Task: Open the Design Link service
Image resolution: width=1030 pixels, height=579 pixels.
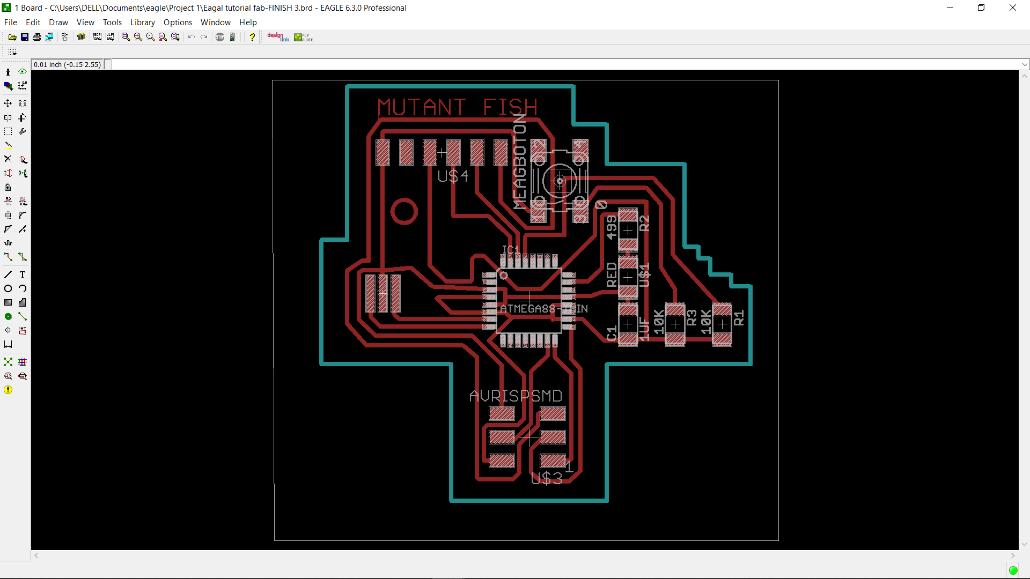Action: point(277,36)
